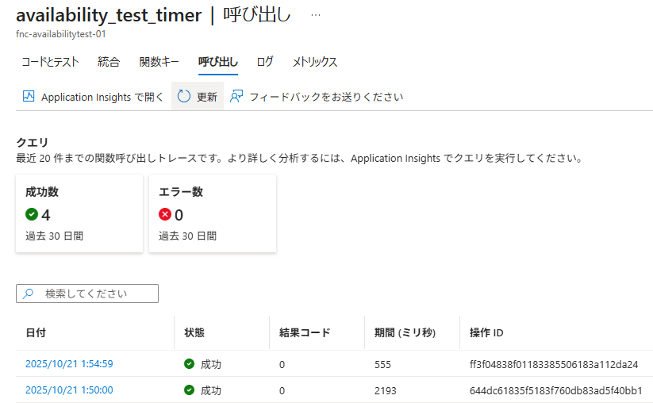The height and width of the screenshot is (403, 653).
Task: Switch to the 統合 tab
Action: (x=109, y=62)
